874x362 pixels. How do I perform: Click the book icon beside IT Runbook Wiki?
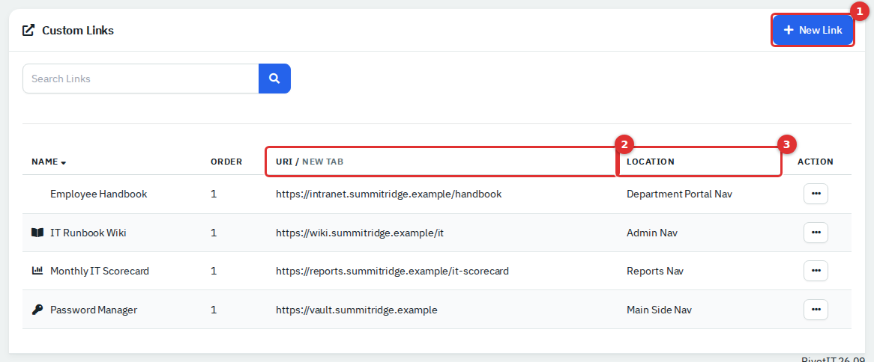37,233
